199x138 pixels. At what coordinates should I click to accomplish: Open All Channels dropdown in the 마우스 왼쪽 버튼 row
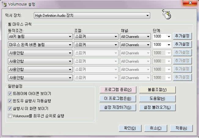[135, 45]
